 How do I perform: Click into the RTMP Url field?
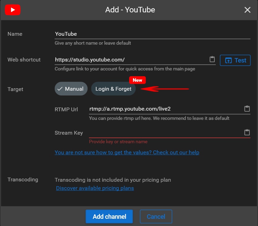tap(165, 109)
